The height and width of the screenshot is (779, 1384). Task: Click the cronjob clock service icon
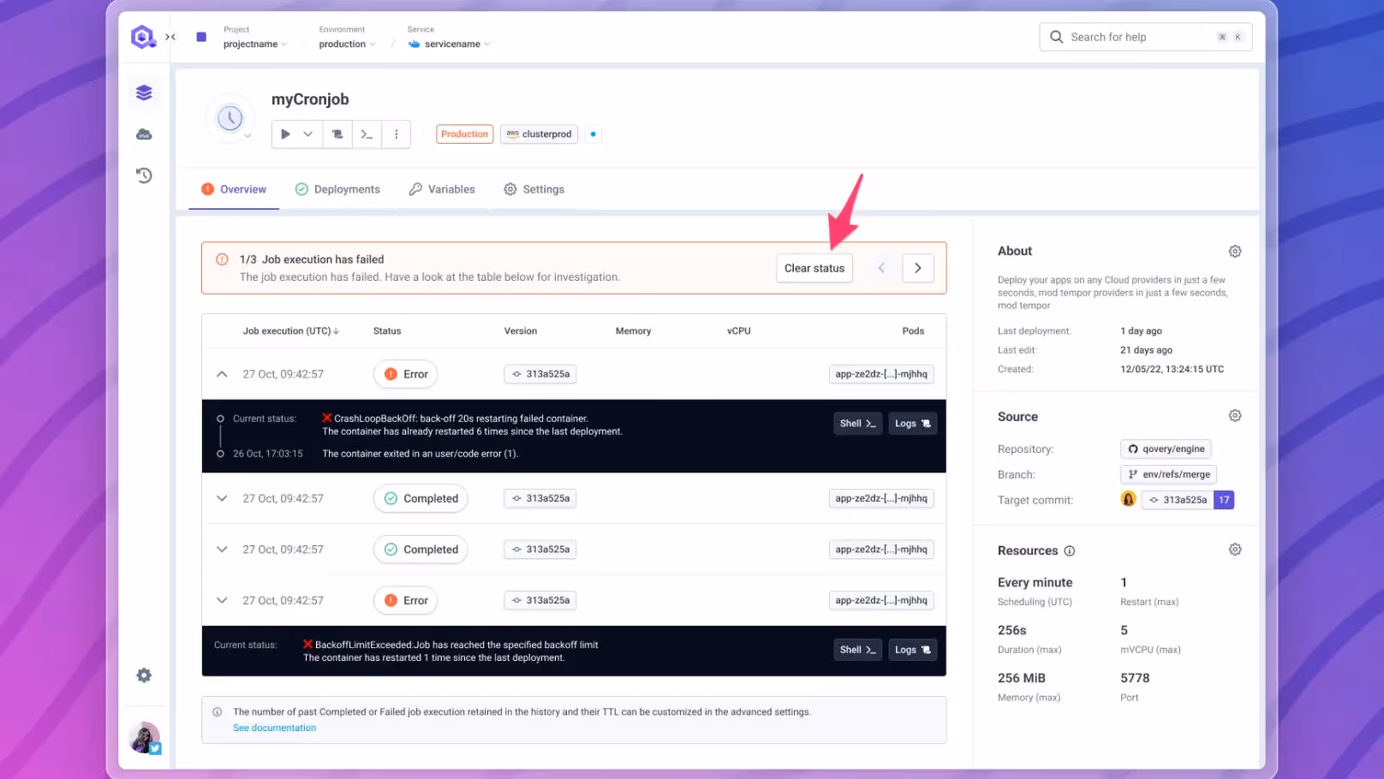[230, 118]
